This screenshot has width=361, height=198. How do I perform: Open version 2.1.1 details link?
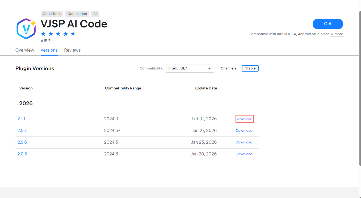21,119
